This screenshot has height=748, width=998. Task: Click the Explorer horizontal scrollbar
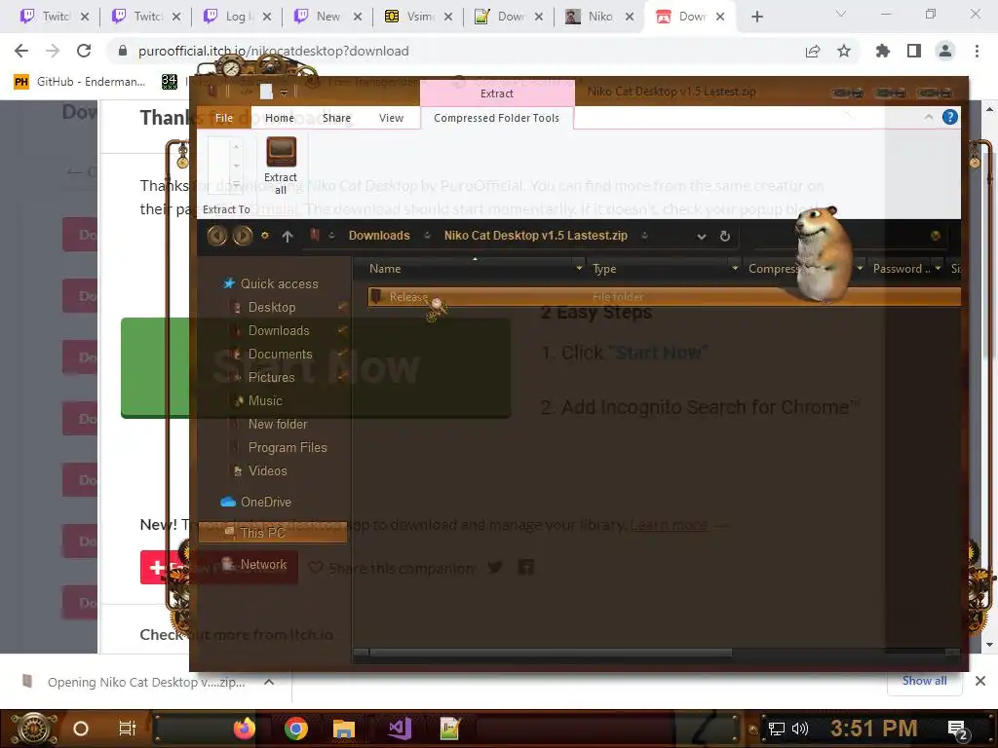pos(552,652)
